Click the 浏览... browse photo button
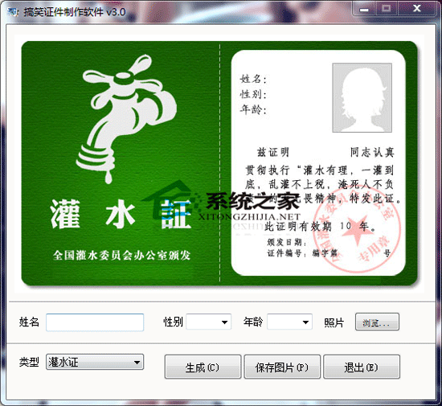This screenshot has width=442, height=406. click(377, 322)
